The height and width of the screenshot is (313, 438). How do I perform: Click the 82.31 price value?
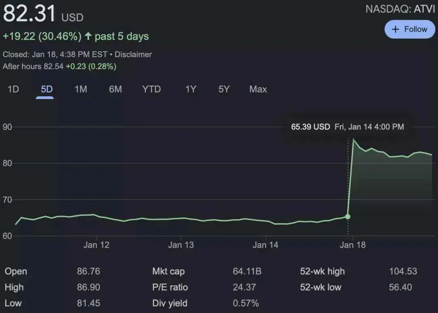point(29,13)
